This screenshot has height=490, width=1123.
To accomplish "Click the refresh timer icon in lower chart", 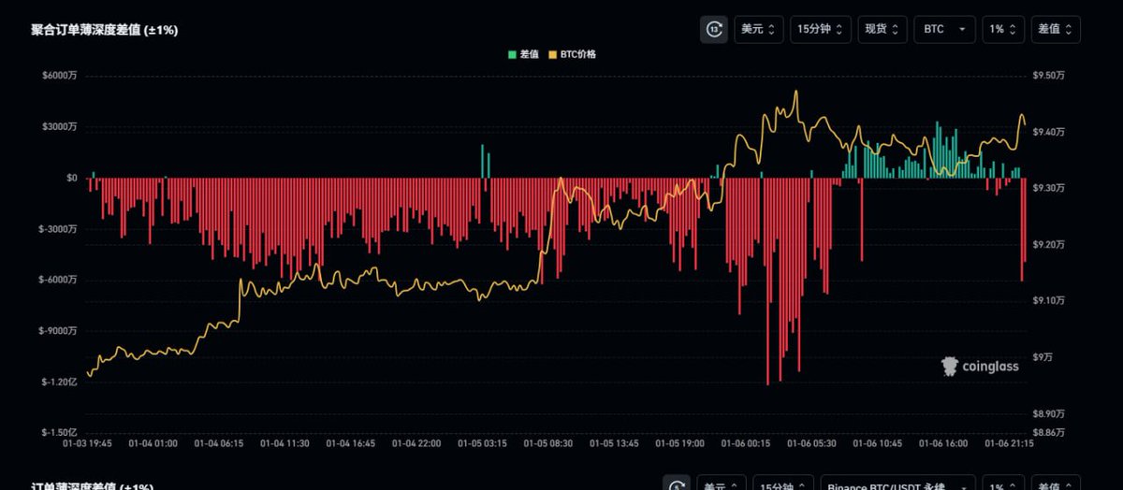I will click(x=677, y=484).
